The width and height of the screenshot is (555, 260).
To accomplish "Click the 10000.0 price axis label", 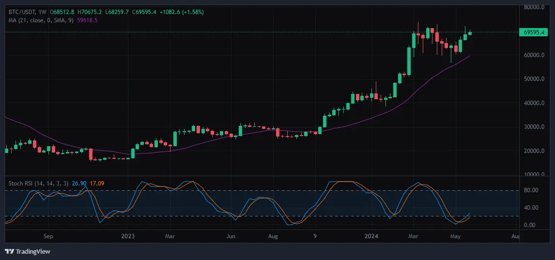I will point(533,174).
